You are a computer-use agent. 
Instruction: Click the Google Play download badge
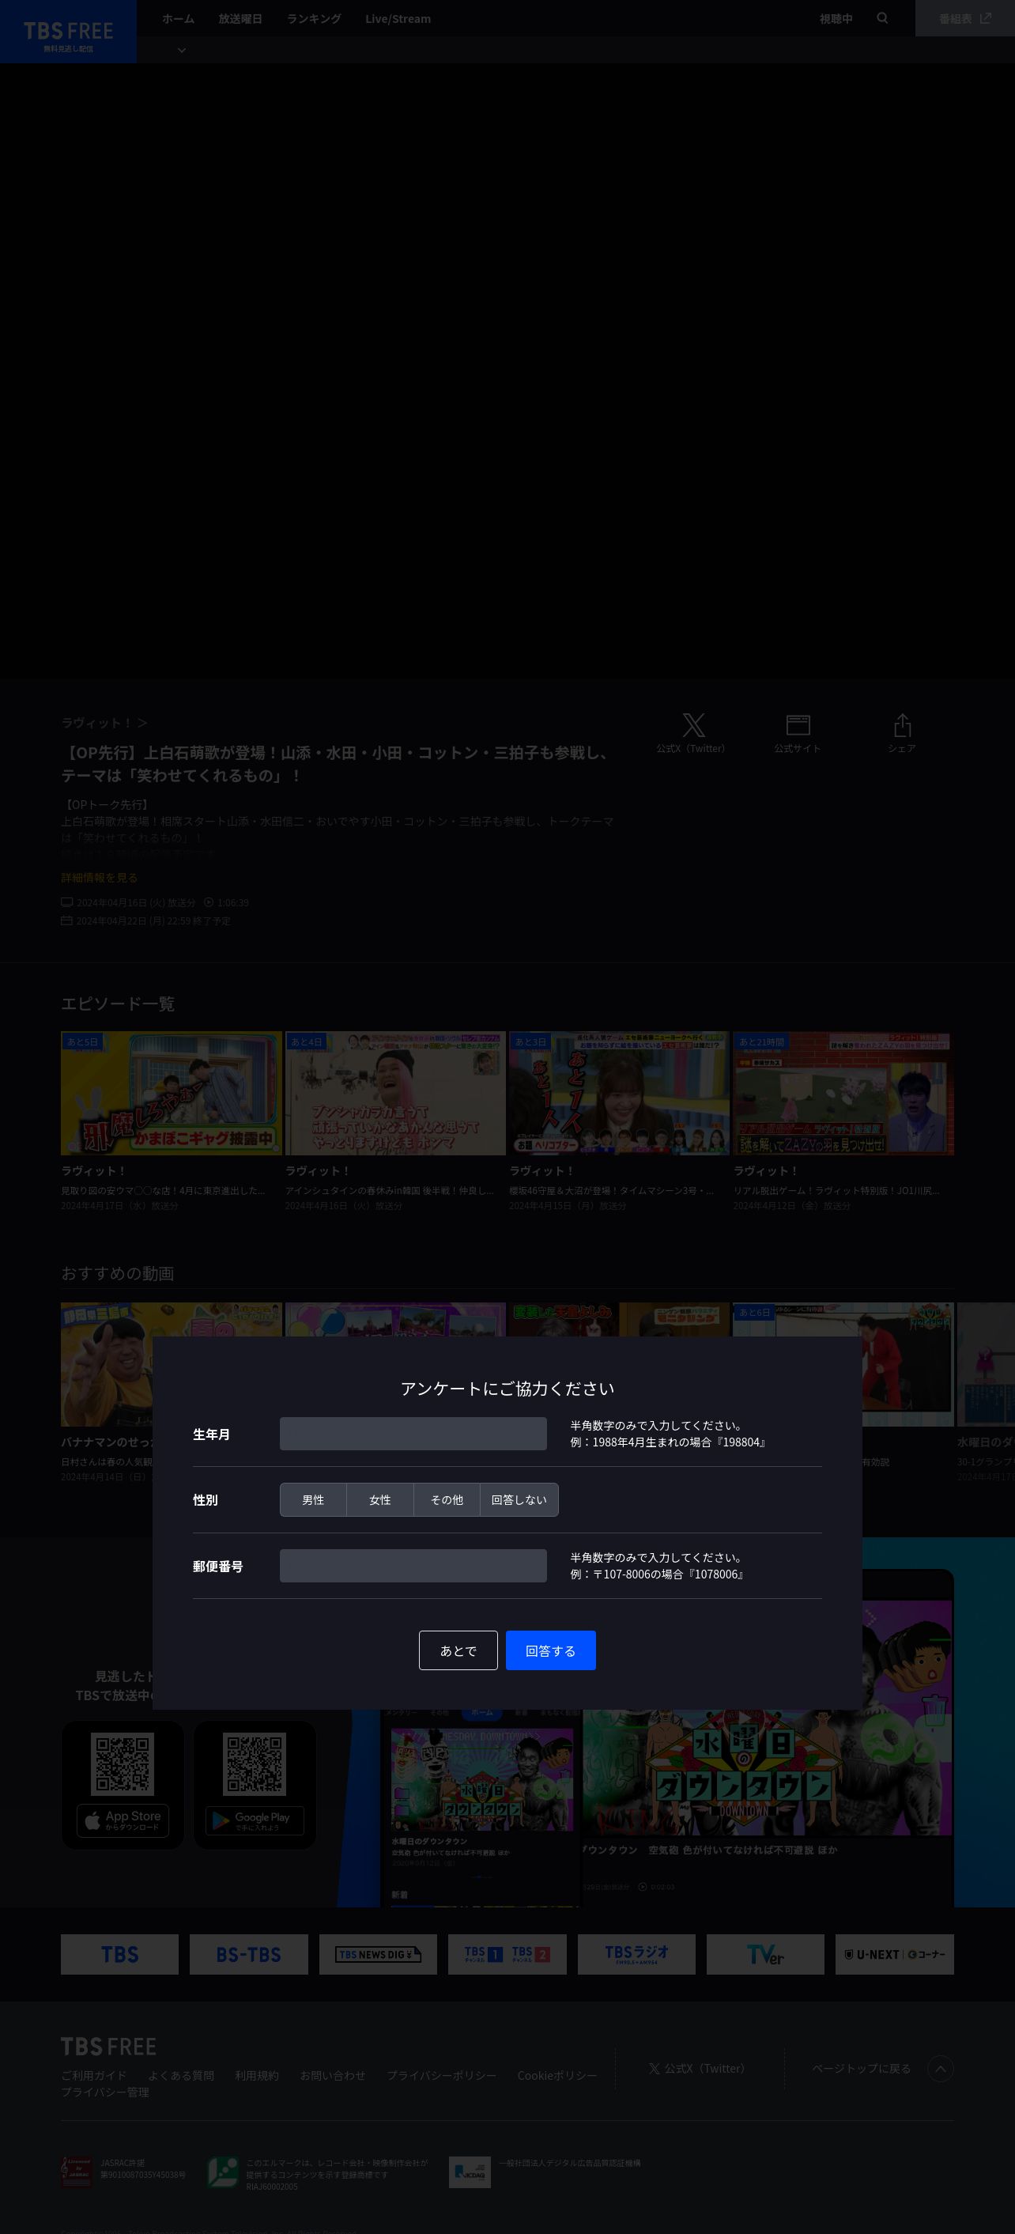[255, 1820]
